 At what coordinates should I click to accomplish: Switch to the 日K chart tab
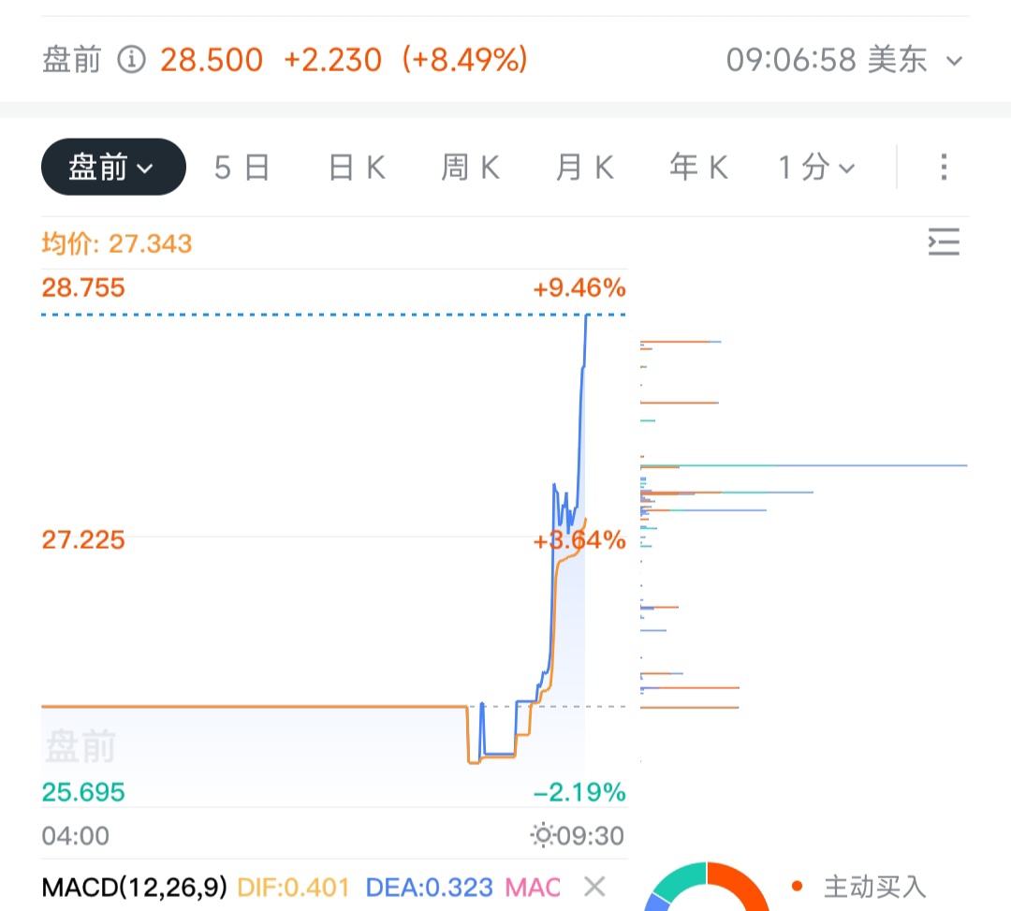tap(358, 168)
